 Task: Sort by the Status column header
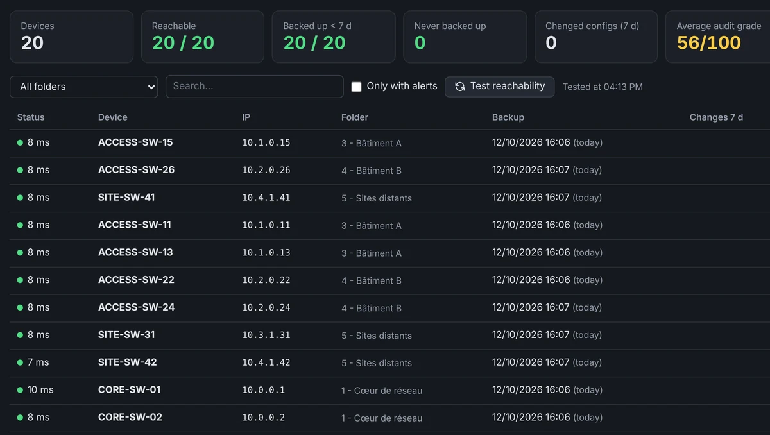point(31,117)
